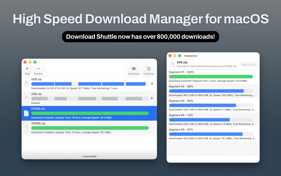Zoom the Inspector window with green button
The height and width of the screenshot is (176, 281).
pos(180,56)
